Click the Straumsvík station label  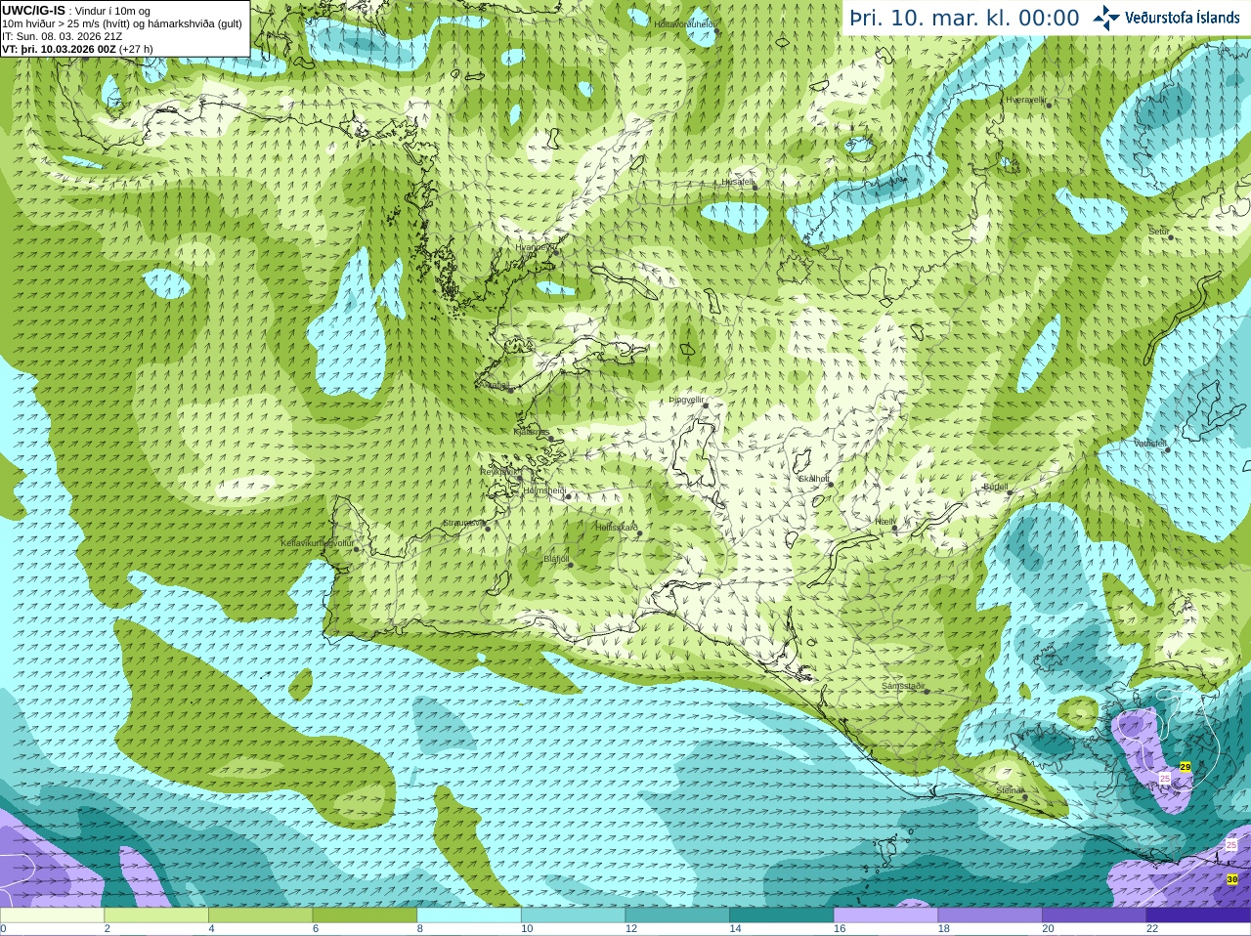pos(464,523)
